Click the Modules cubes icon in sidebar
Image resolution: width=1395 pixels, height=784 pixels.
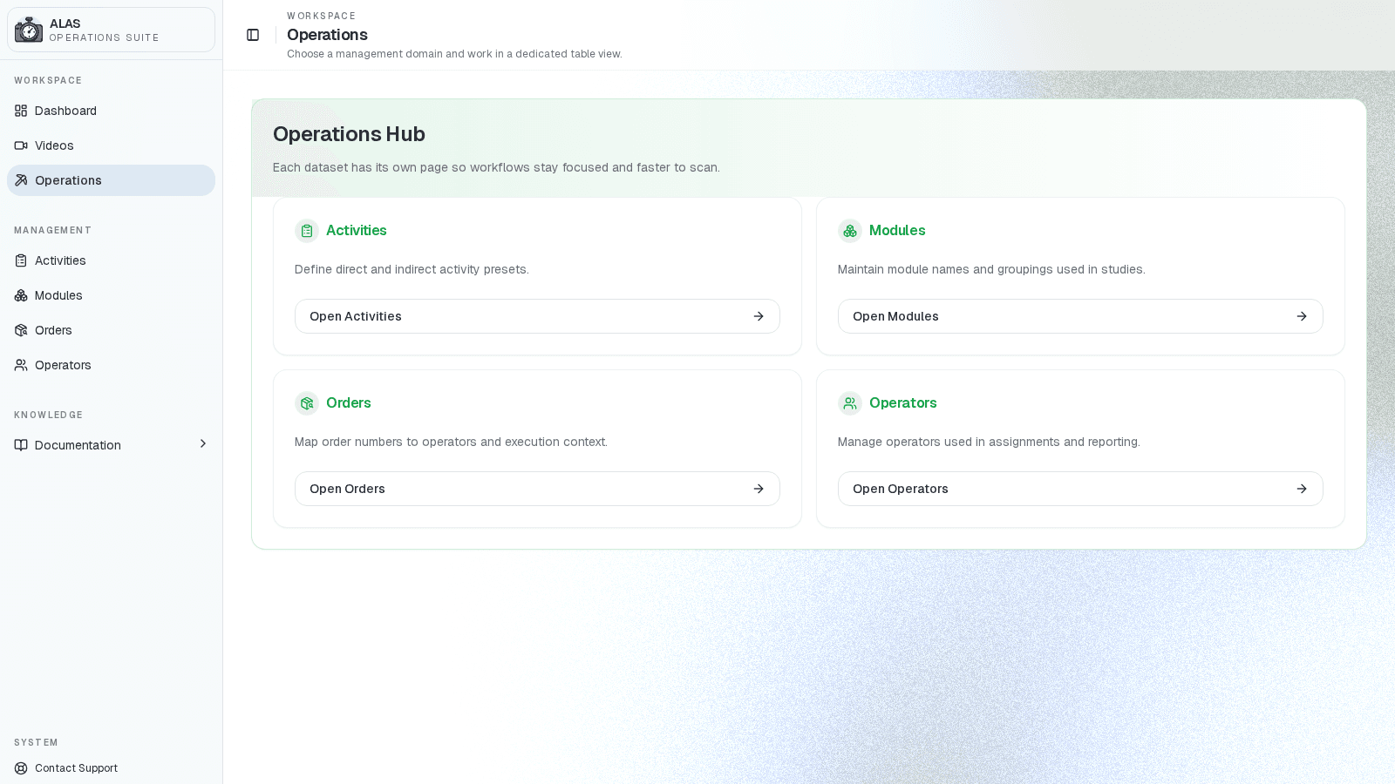pyautogui.click(x=21, y=295)
